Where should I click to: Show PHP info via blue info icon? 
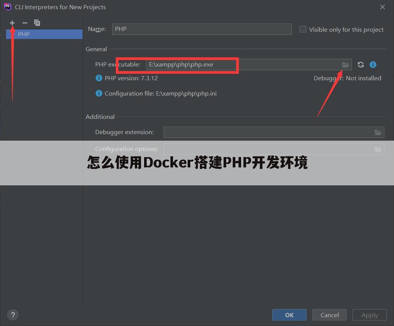click(x=373, y=65)
